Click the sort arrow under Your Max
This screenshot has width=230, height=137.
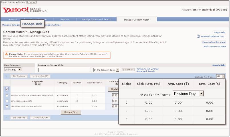click(116, 84)
